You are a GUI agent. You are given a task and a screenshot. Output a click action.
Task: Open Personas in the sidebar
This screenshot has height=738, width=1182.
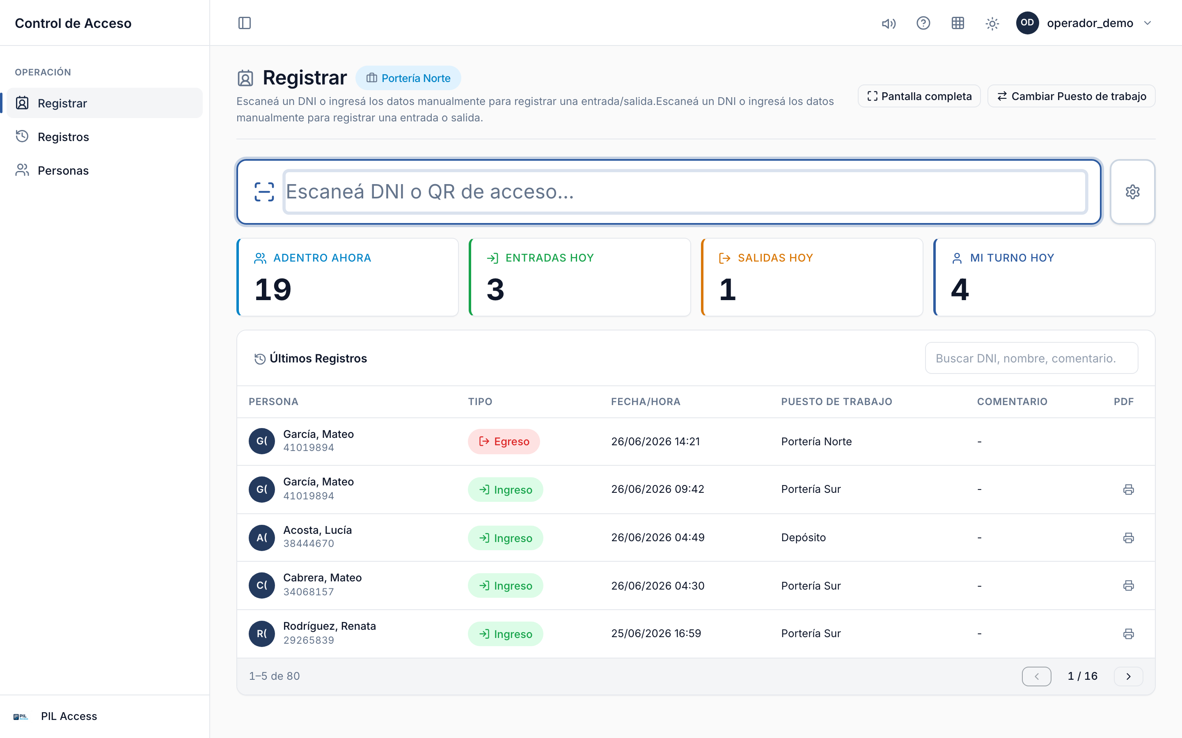(105, 170)
